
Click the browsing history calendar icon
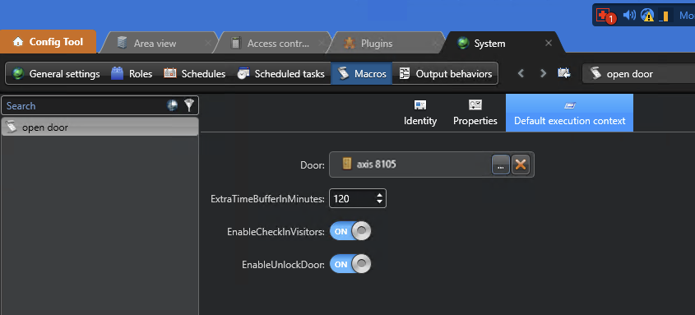tap(564, 73)
